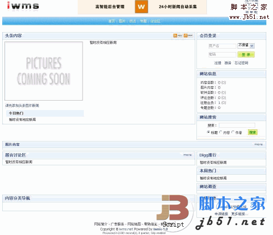The height and width of the screenshot is (235, 273).
Task: Click the 注册会员 statistic row
Action: pyautogui.click(x=213, y=103)
